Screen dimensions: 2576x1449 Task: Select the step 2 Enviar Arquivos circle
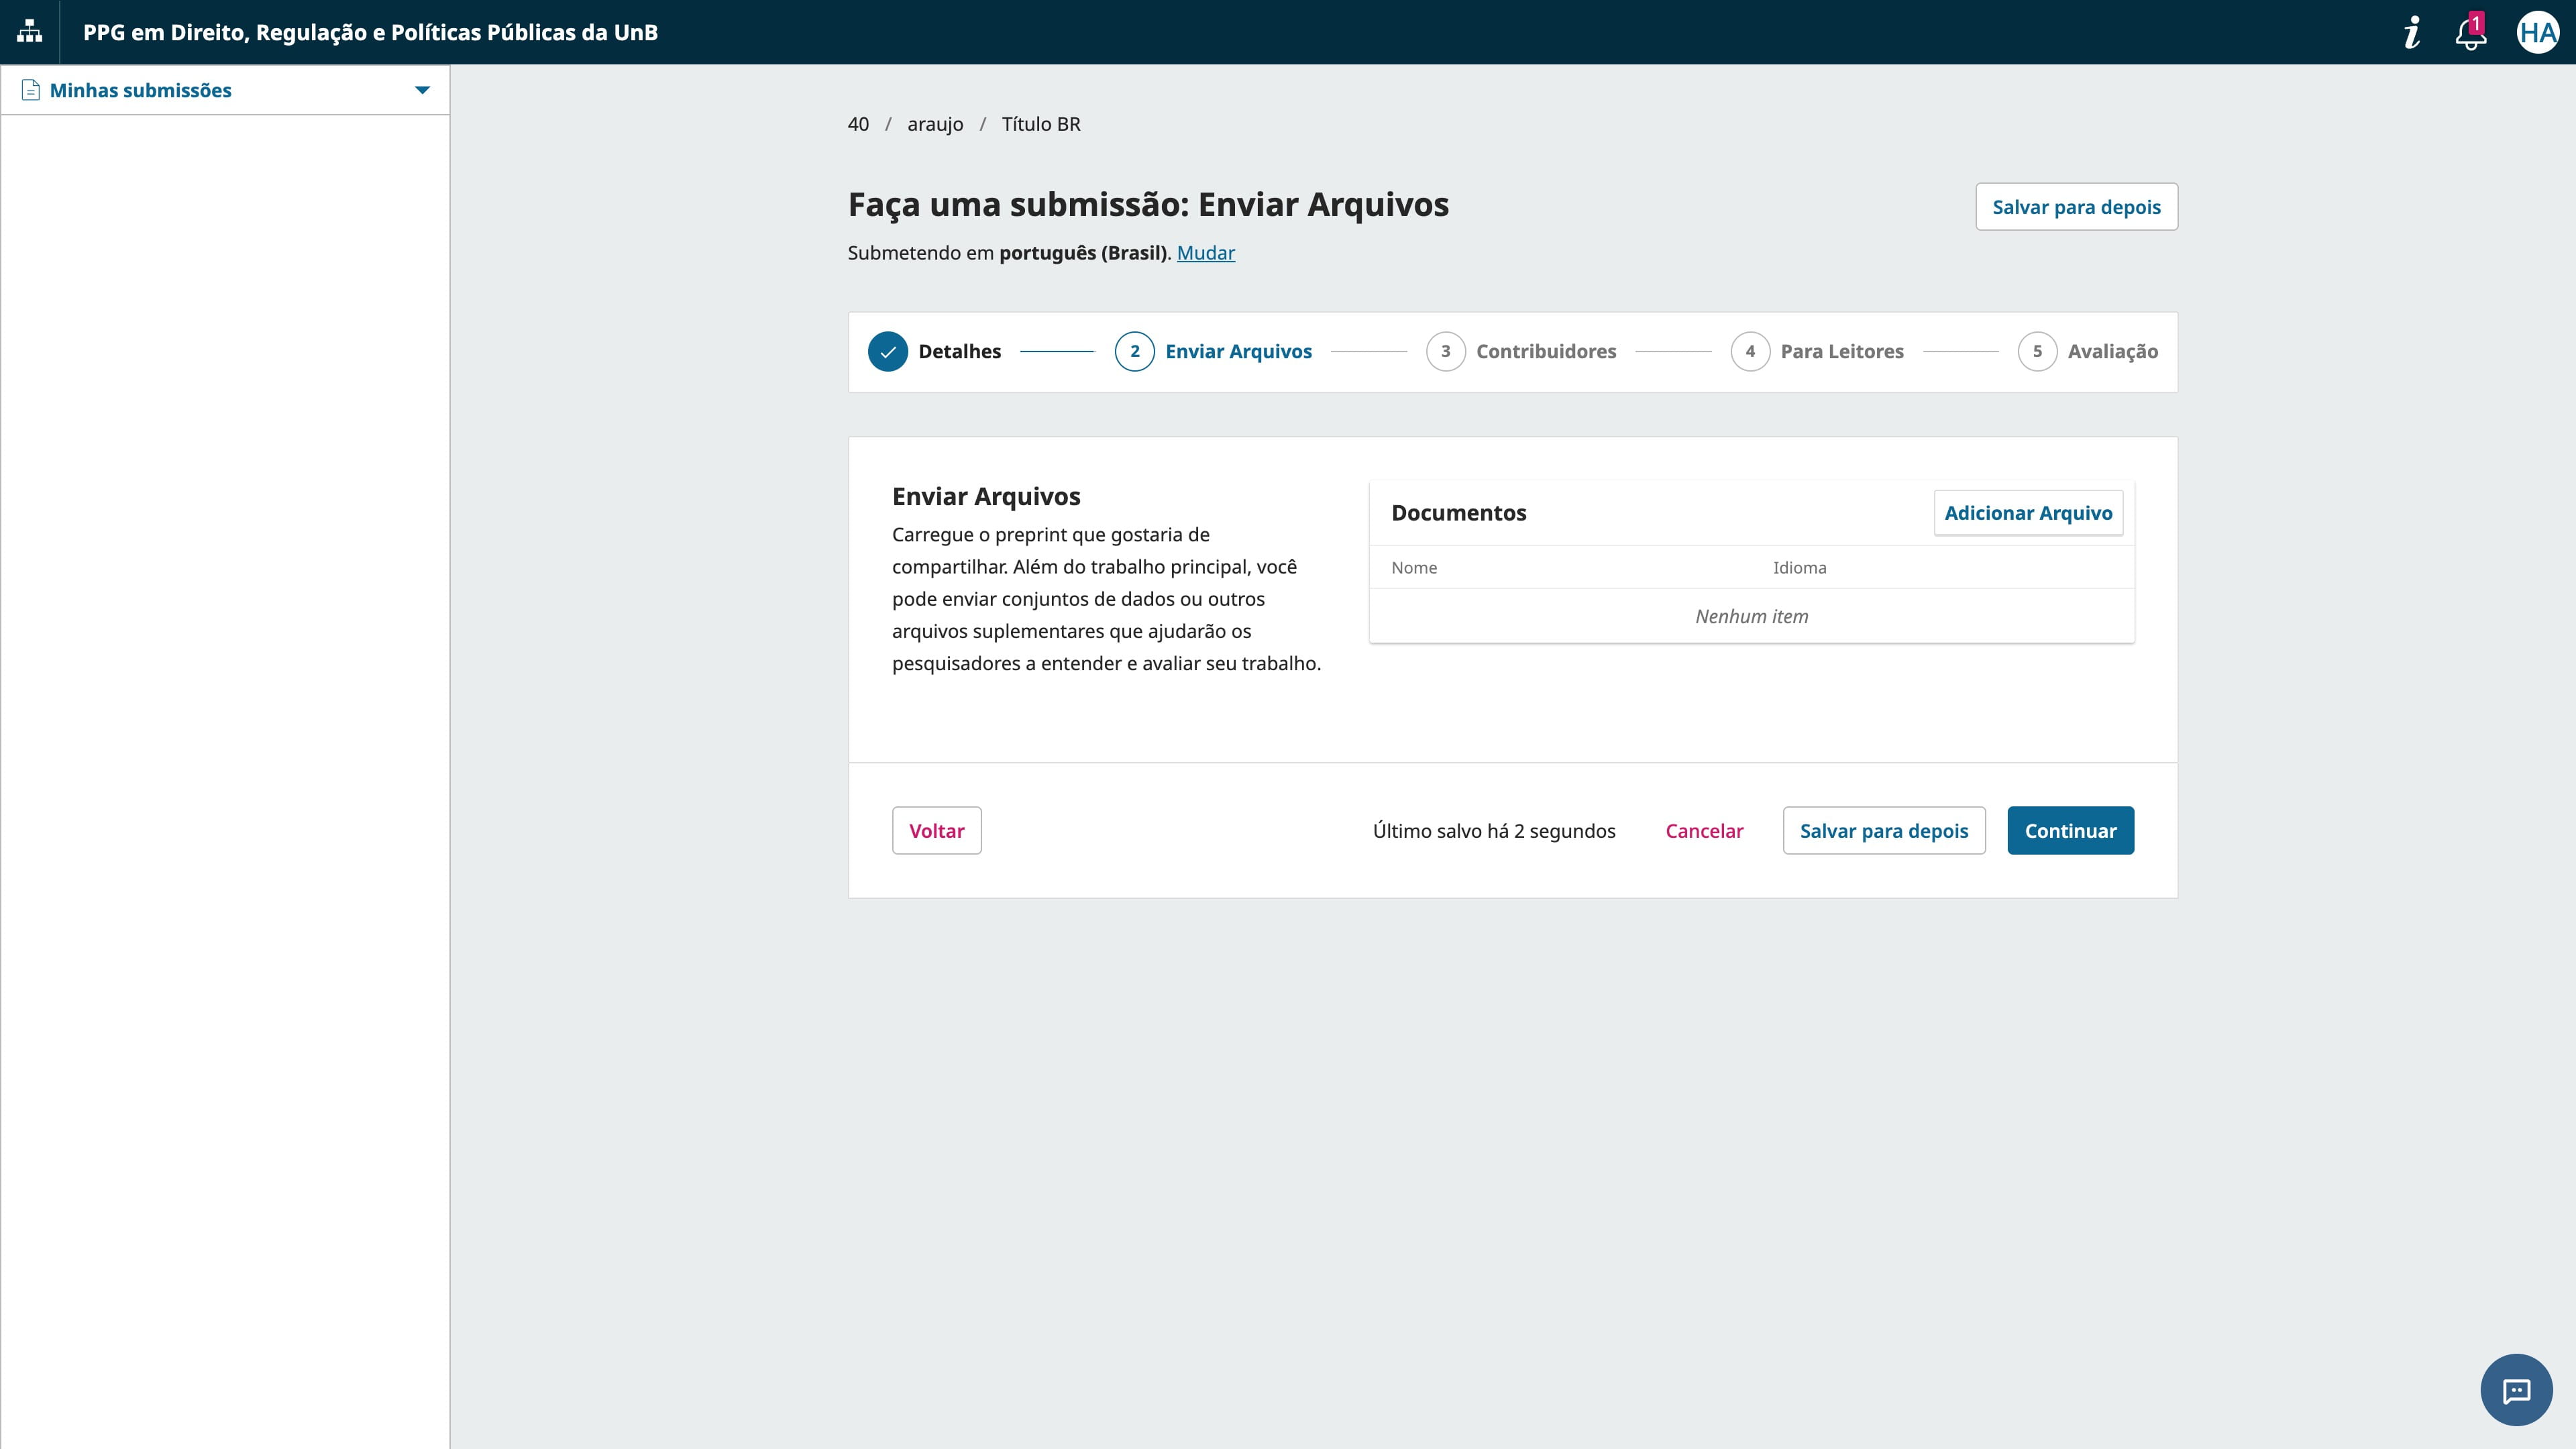coord(1134,351)
